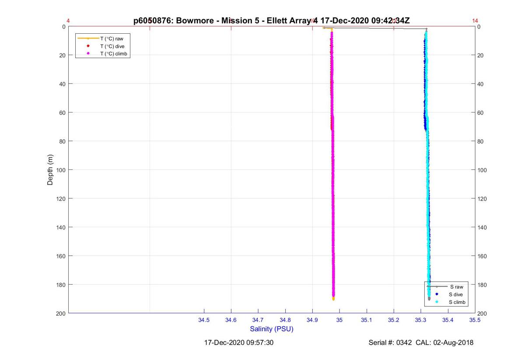Click the timestamp '17-Dec-2020 09:57:30'

click(x=239, y=342)
